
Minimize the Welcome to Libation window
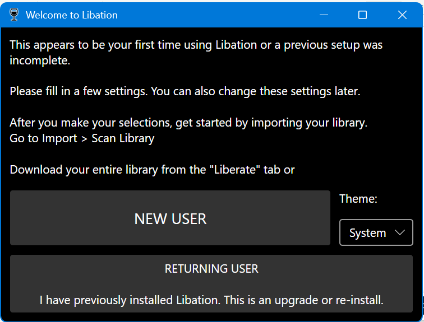323,15
